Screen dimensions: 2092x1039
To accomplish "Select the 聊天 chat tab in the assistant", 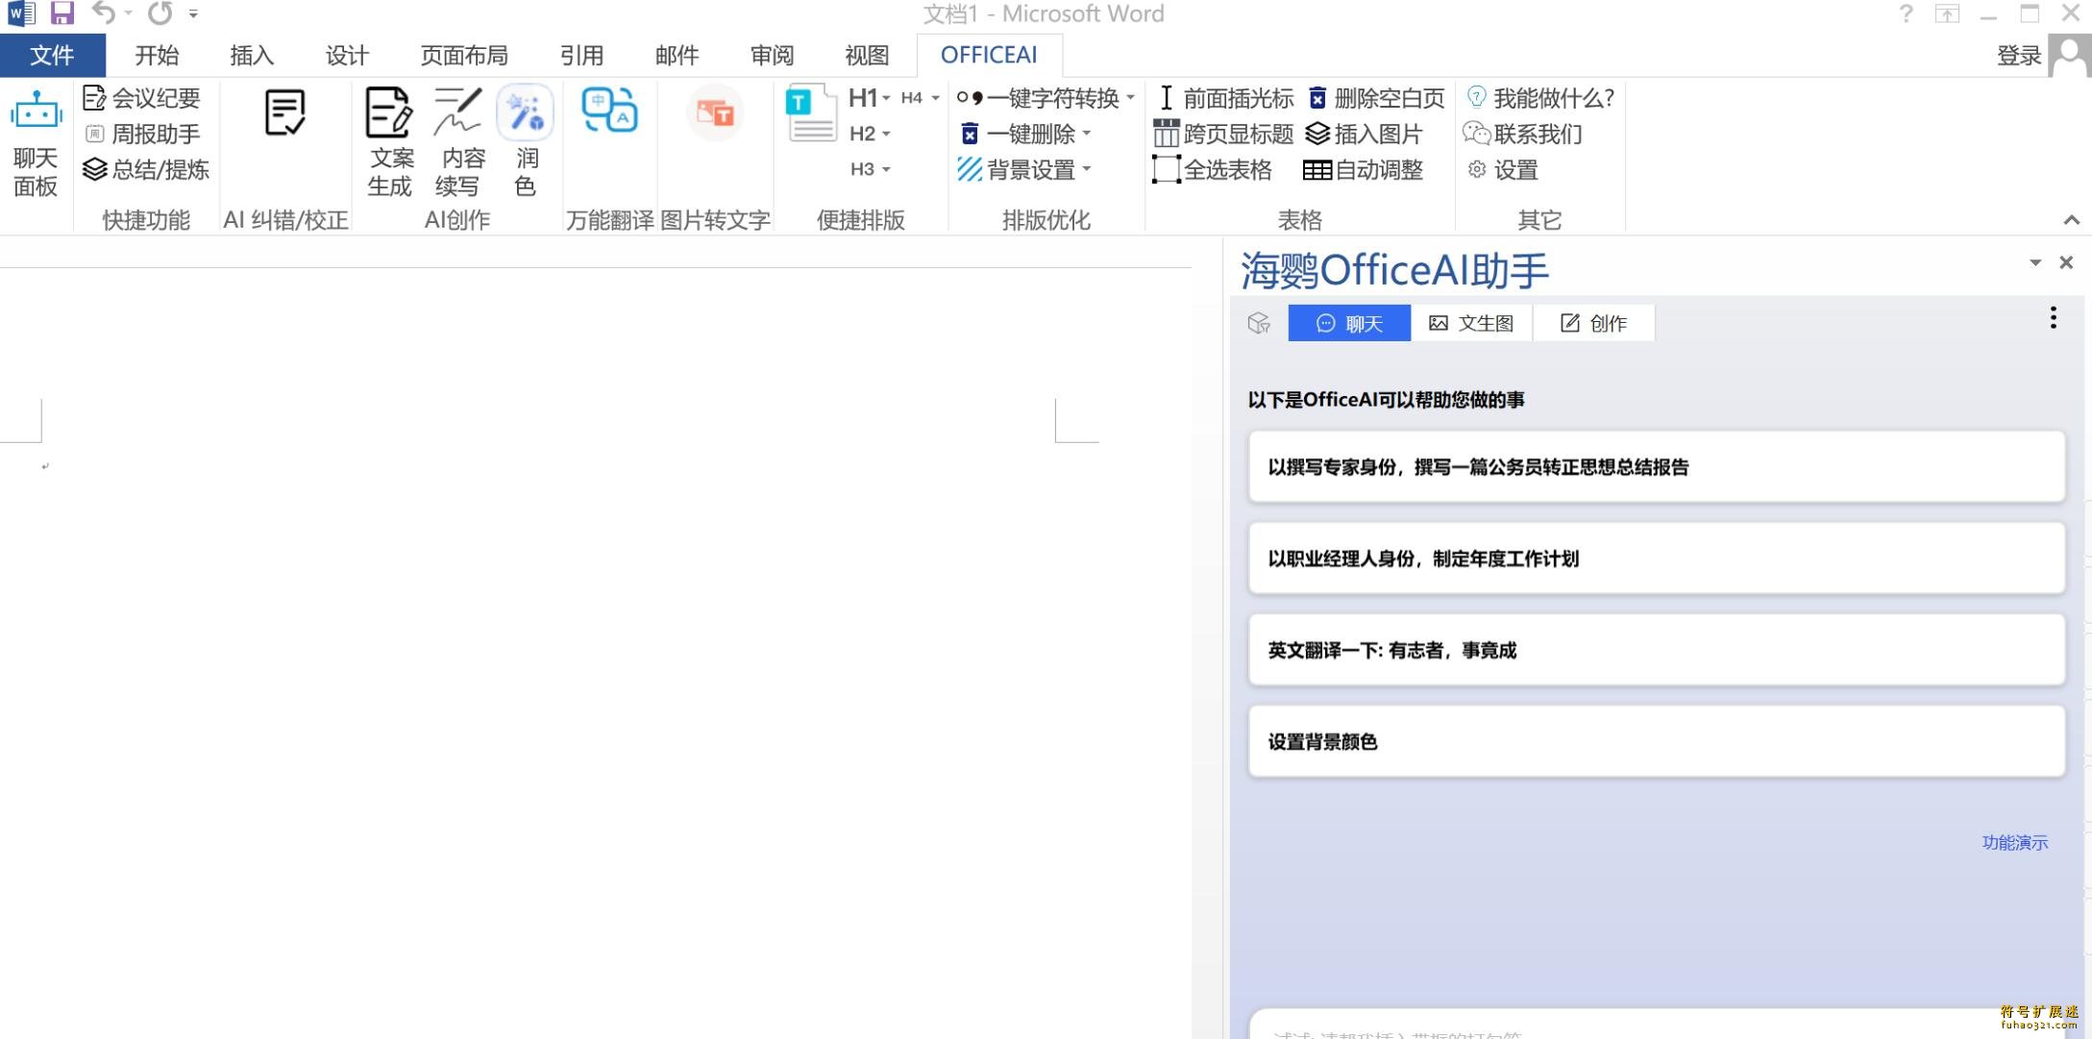I will pyautogui.click(x=1349, y=323).
